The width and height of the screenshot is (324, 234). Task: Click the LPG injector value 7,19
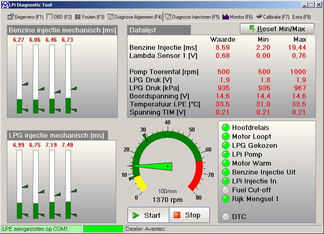[x=51, y=145]
